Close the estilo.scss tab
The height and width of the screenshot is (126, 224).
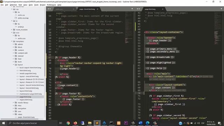tap(73, 9)
